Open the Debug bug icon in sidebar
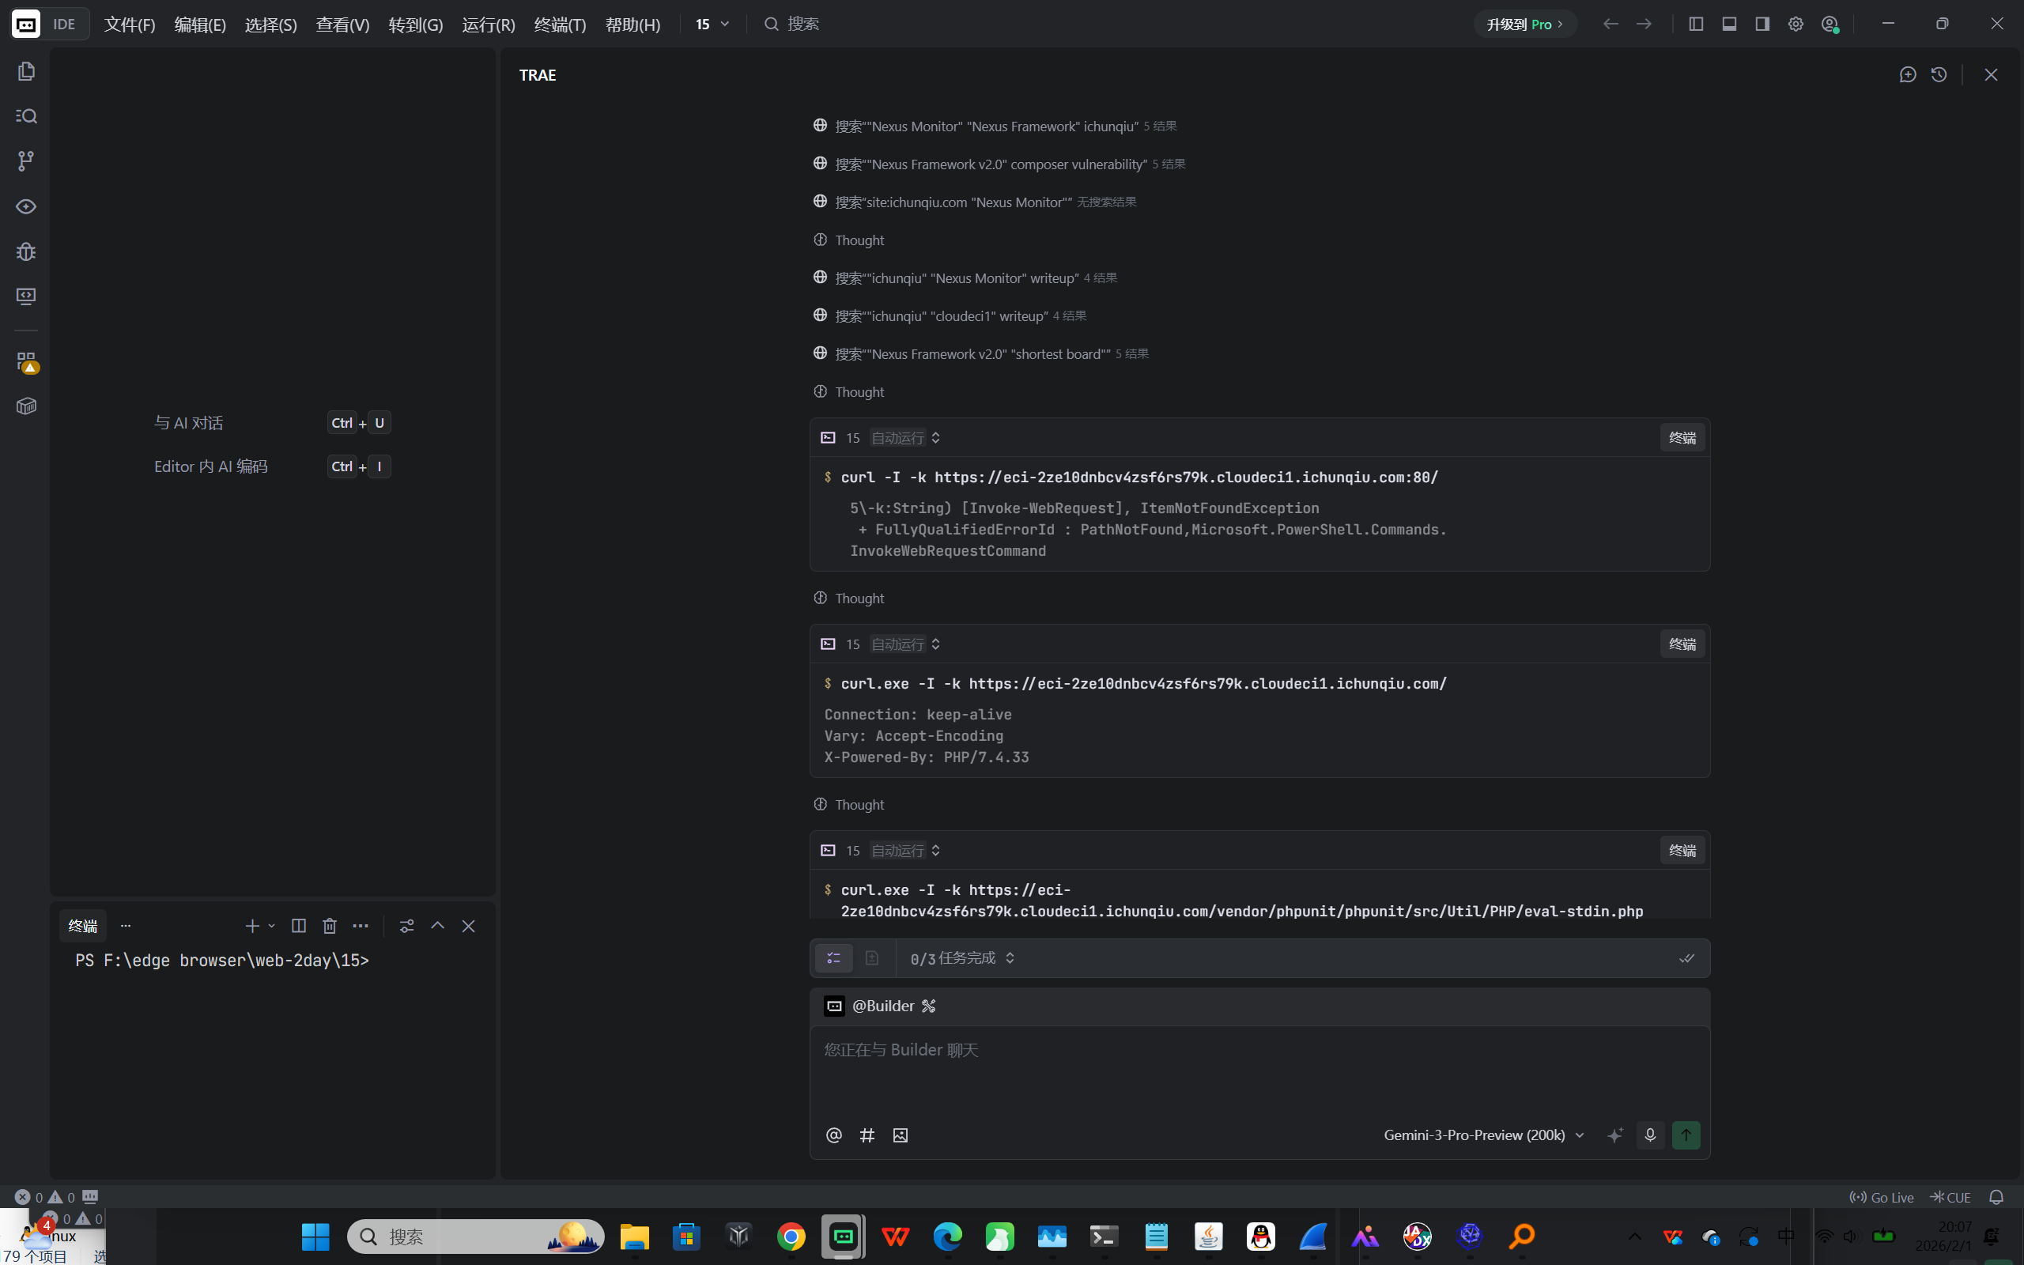The width and height of the screenshot is (2024, 1265). pos(26,251)
